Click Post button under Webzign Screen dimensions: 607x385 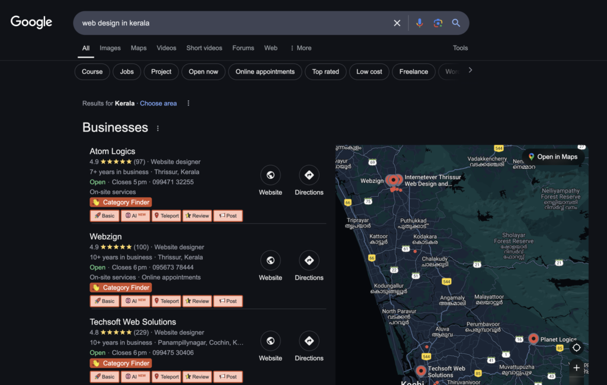pos(228,301)
